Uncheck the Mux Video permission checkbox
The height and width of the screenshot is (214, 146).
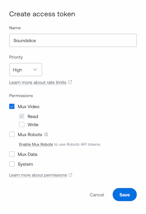pyautogui.click(x=12, y=106)
